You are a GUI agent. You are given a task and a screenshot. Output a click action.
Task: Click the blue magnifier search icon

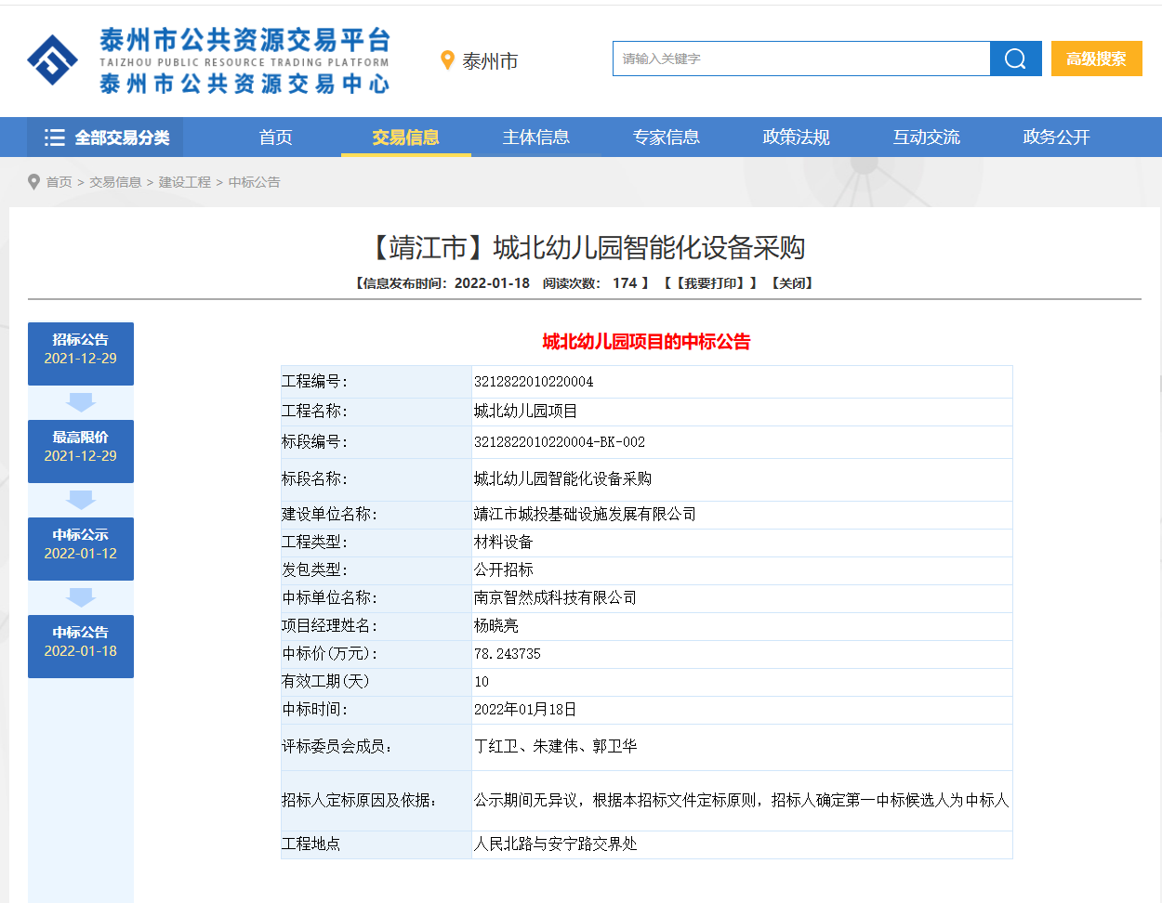pos(1016,58)
